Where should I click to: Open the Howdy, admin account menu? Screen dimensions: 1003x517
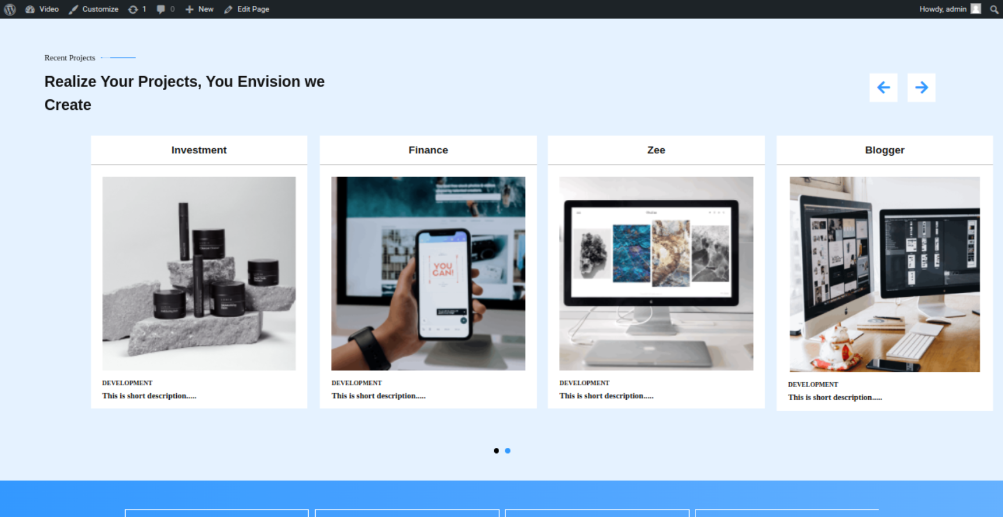[x=942, y=9]
